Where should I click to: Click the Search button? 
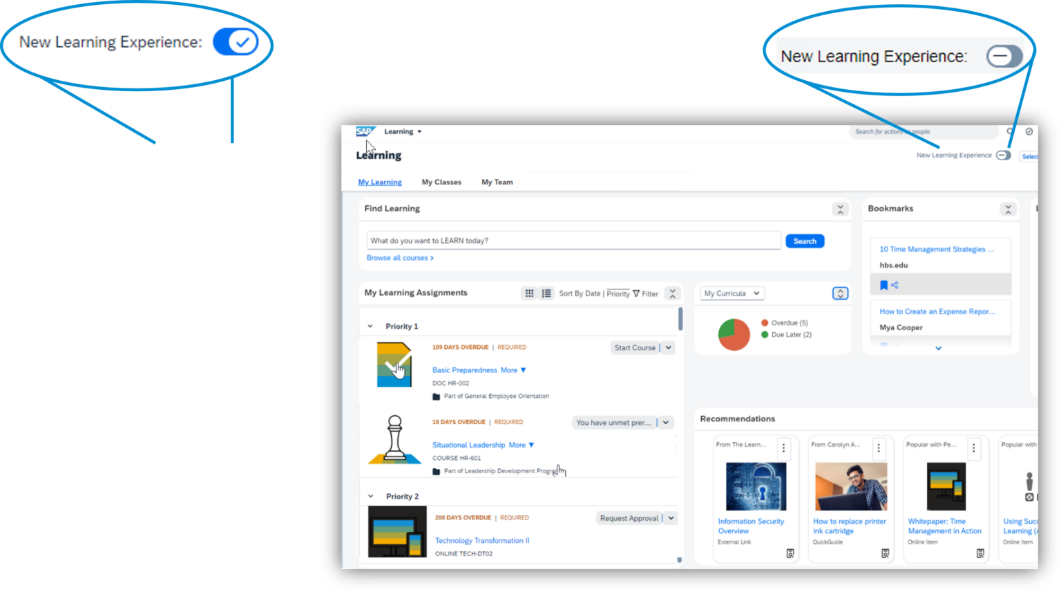(x=804, y=240)
